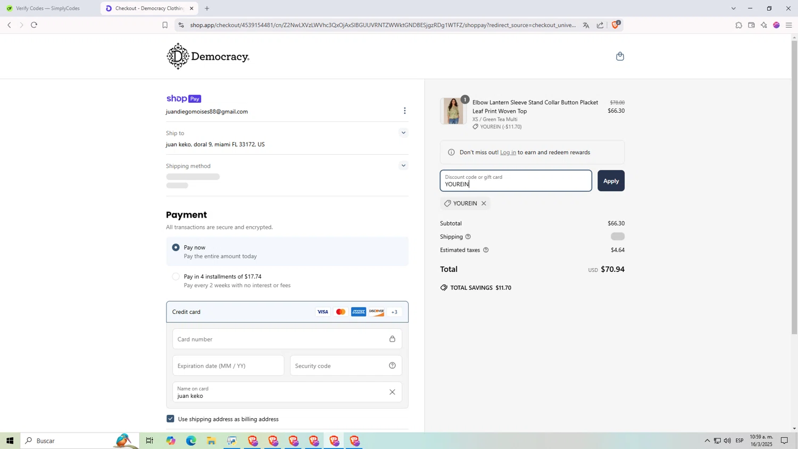This screenshot has width=798, height=449.
Task: Open the Brave wallet icon
Action: point(751,25)
